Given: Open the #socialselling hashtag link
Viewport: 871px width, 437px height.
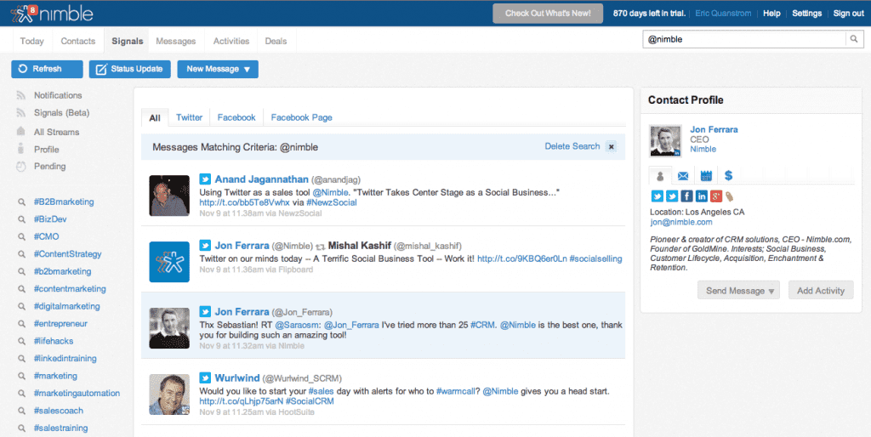Looking at the screenshot, I should (x=595, y=258).
